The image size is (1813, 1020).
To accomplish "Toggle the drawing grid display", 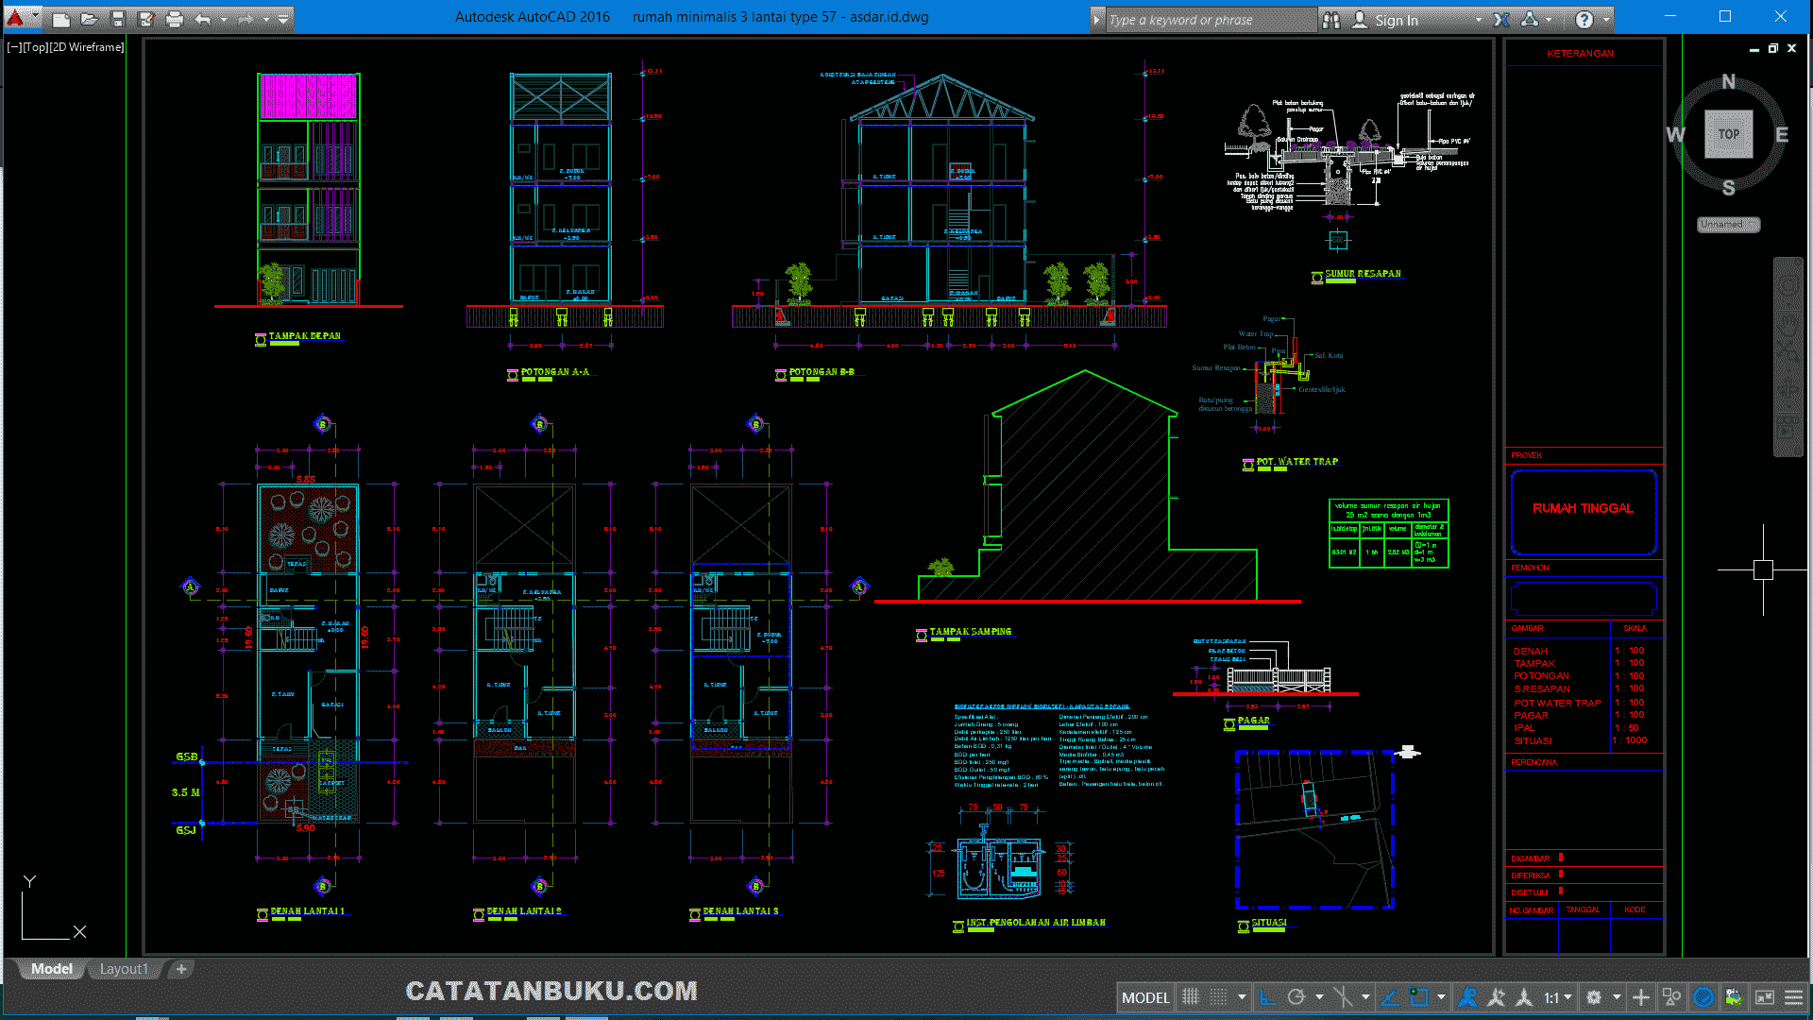I will 1191,997.
